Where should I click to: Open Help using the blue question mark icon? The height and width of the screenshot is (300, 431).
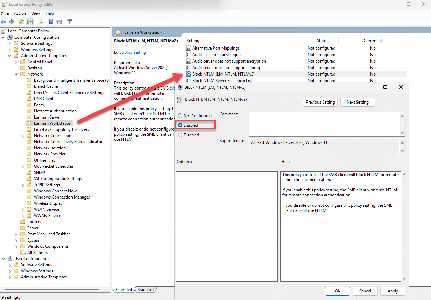[50, 22]
